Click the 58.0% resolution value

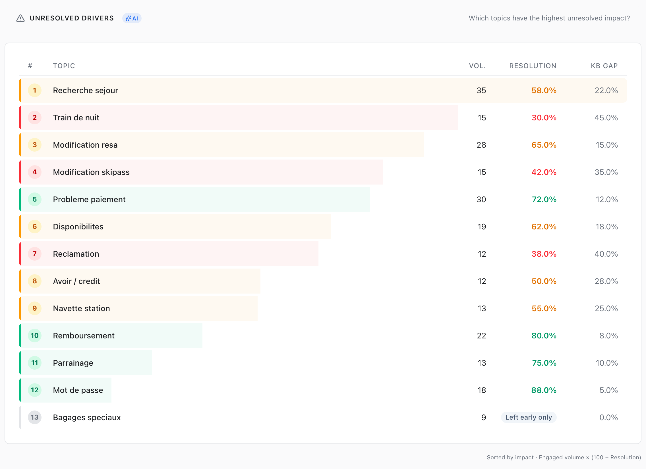point(544,91)
